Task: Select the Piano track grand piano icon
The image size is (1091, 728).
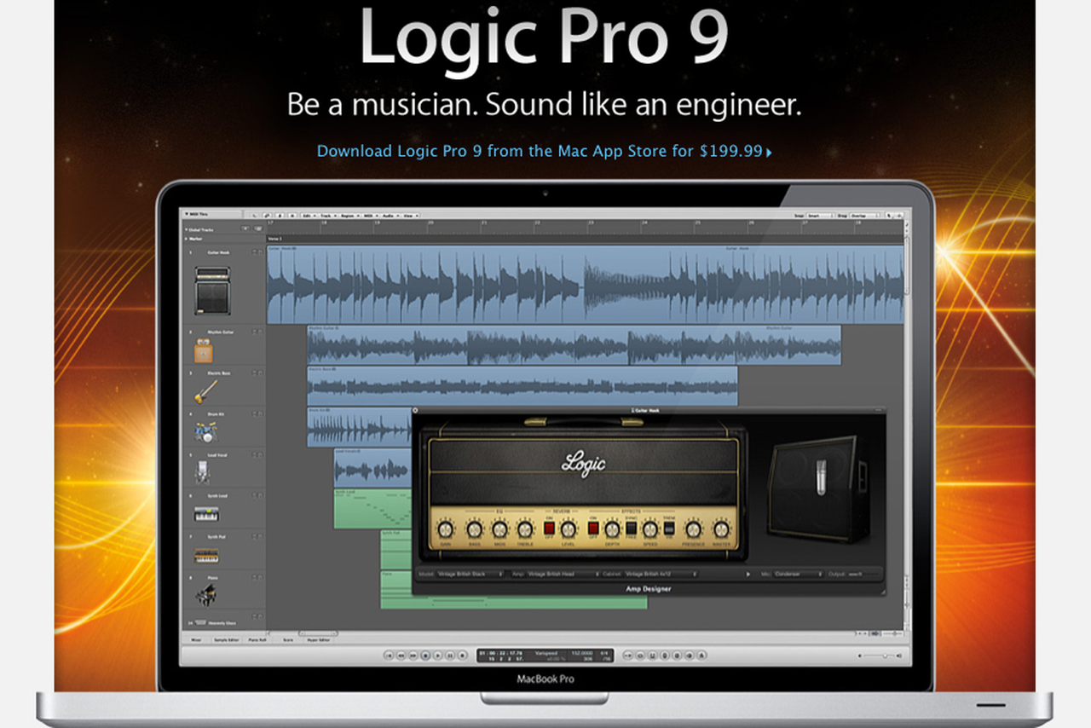Action: click(x=206, y=594)
